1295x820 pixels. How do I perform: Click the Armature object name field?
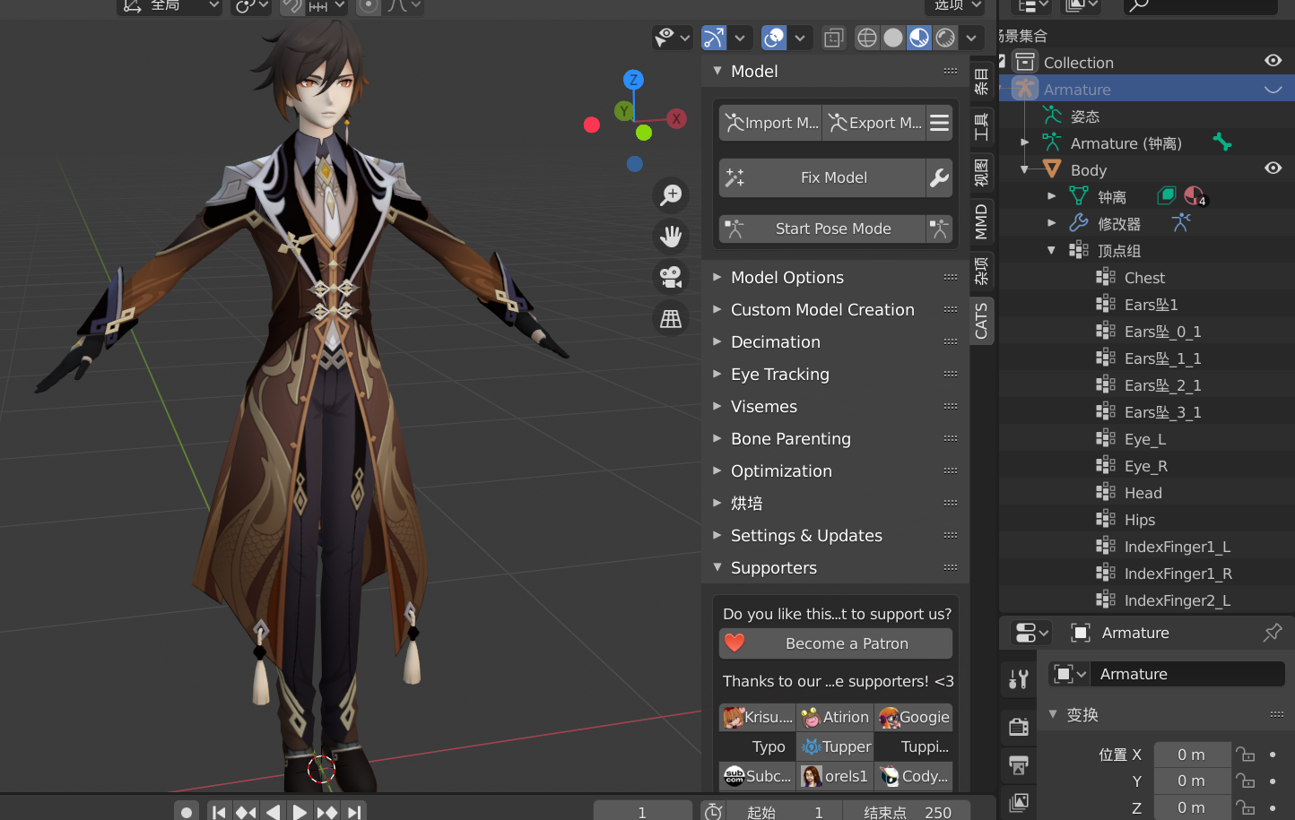click(x=1187, y=674)
